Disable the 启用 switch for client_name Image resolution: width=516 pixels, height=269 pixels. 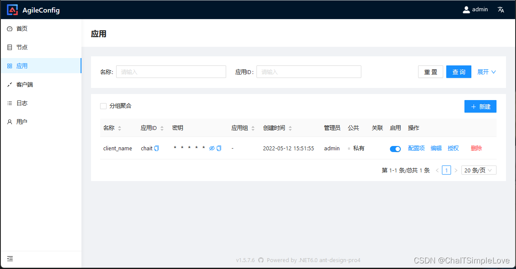click(x=395, y=149)
